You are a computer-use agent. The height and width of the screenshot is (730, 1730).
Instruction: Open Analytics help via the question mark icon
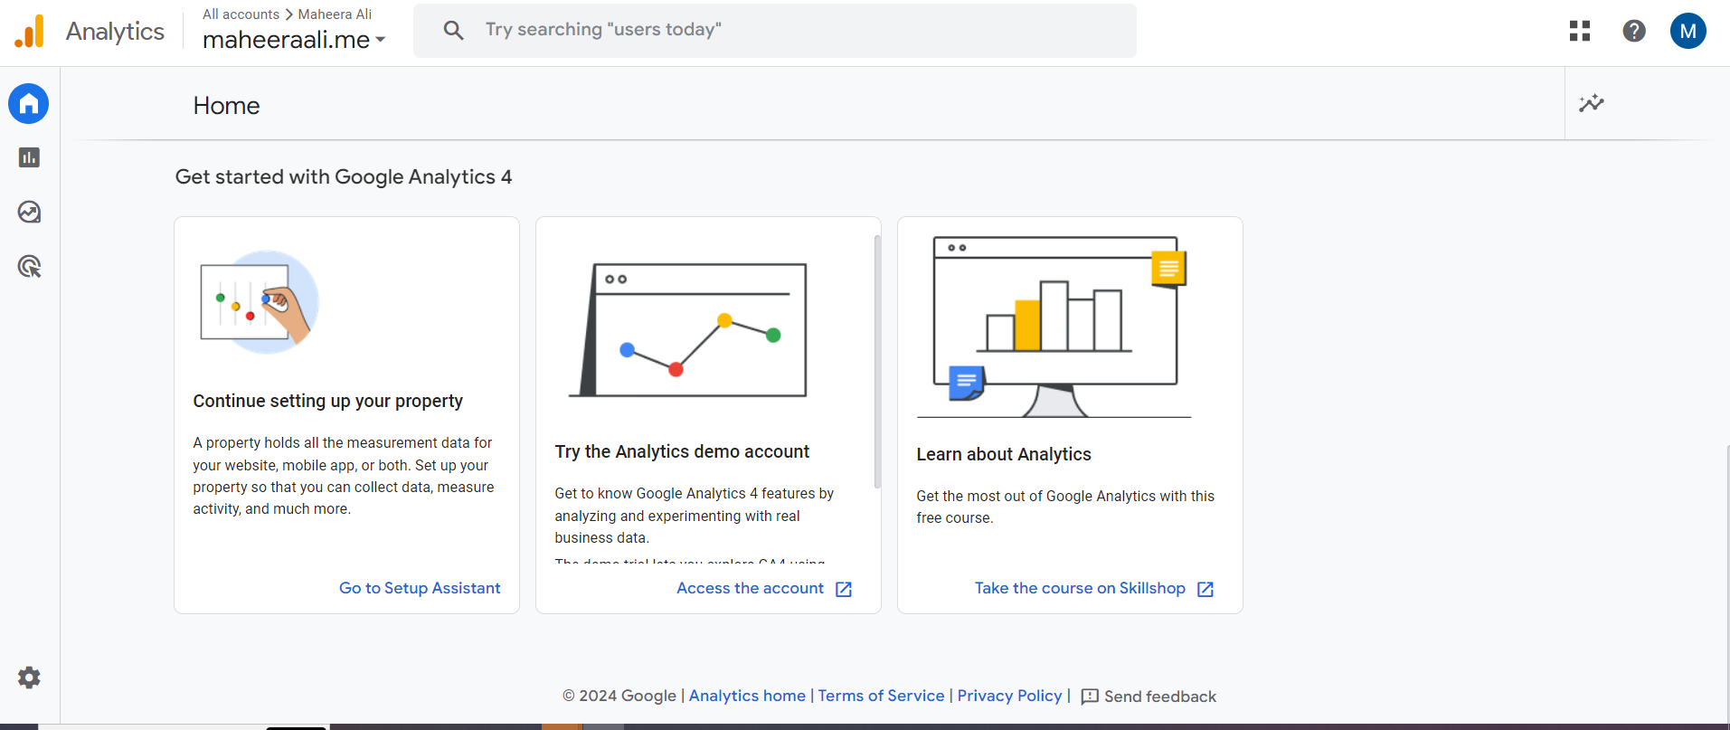tap(1633, 30)
